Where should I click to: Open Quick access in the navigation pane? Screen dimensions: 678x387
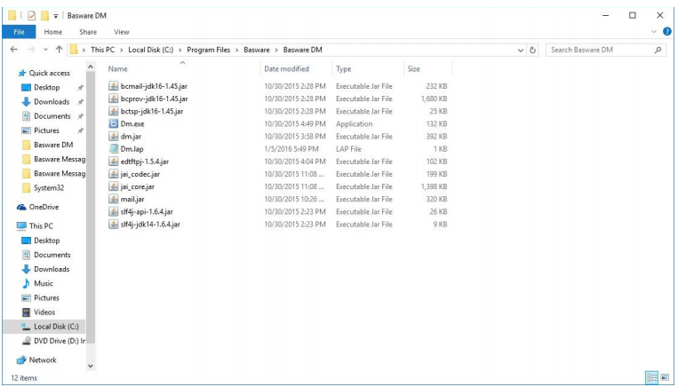pos(49,73)
